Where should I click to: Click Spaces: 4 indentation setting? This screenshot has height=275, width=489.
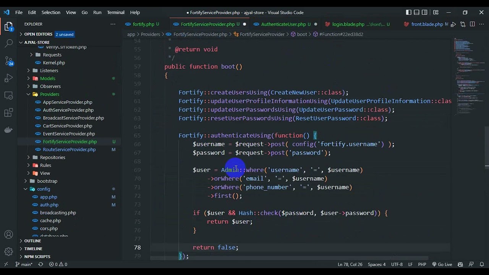(x=377, y=264)
